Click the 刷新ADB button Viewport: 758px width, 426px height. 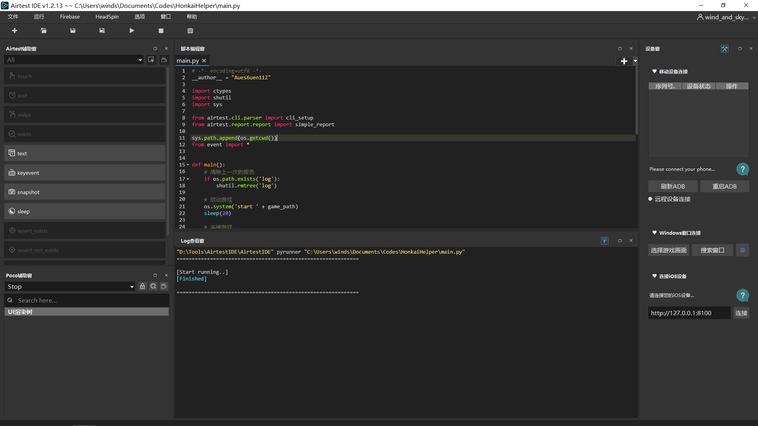[x=673, y=187]
